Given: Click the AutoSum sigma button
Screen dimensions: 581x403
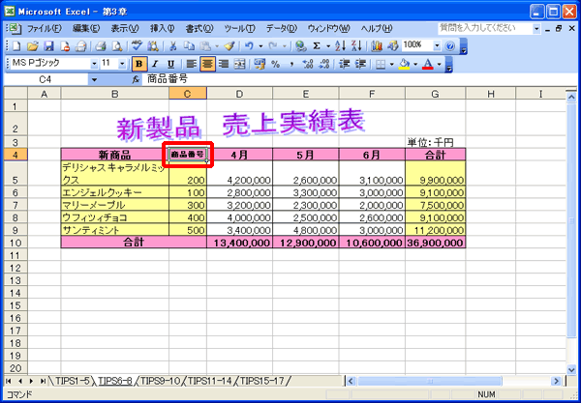Looking at the screenshot, I should (x=317, y=45).
